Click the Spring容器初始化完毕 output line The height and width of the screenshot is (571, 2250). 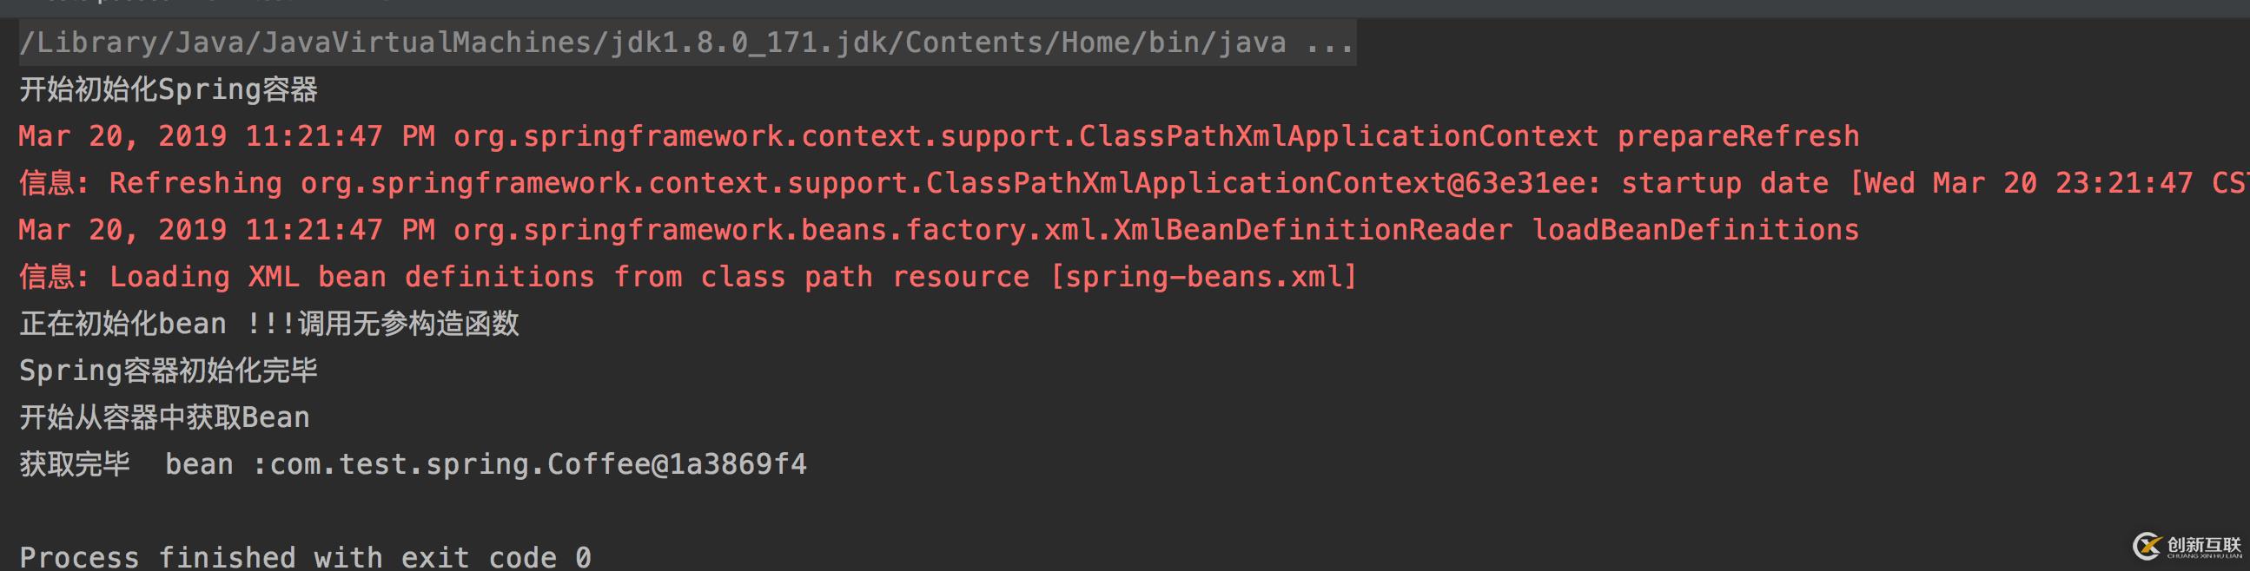coord(169,371)
